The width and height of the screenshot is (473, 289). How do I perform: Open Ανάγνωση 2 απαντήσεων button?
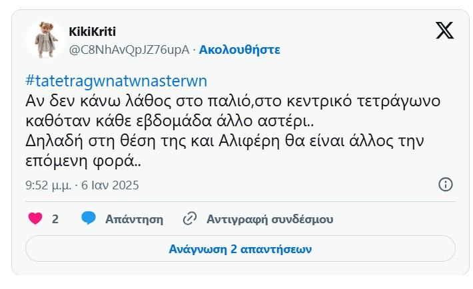(x=240, y=249)
